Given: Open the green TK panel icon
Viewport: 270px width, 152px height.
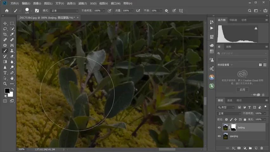Looking at the screenshot, I should pyautogui.click(x=212, y=86).
